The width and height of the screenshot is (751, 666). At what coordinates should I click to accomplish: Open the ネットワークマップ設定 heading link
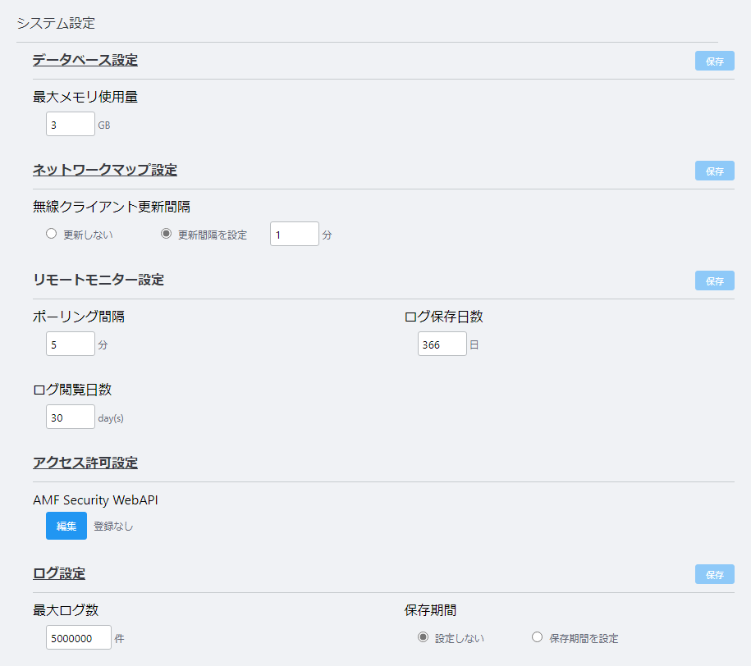coord(105,170)
